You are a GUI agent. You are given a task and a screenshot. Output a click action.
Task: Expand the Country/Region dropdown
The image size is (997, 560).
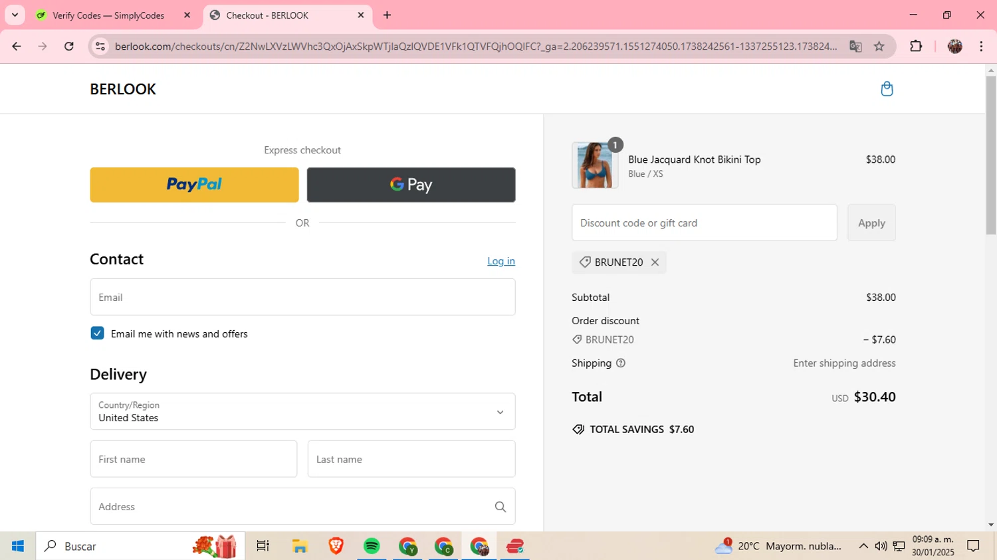pyautogui.click(x=302, y=411)
